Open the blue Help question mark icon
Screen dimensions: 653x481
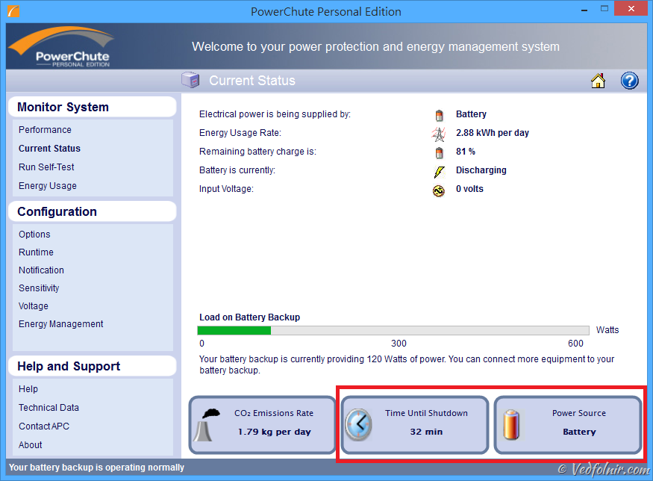[629, 81]
